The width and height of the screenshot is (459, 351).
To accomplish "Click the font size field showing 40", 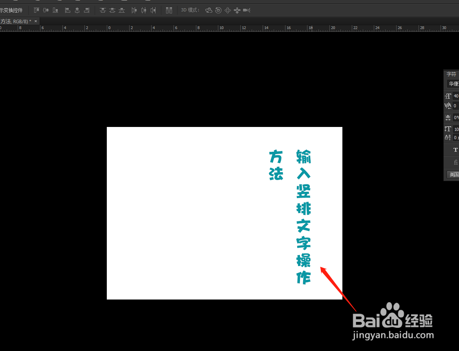I will pos(455,96).
